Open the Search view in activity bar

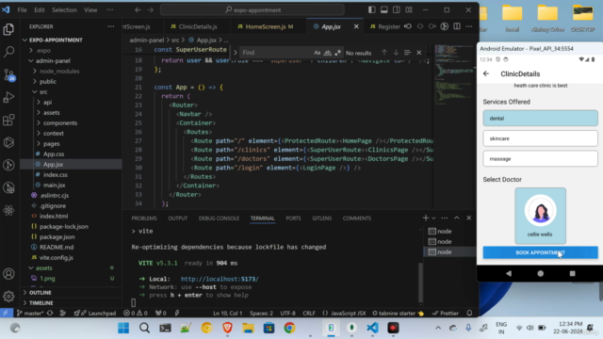point(8,52)
